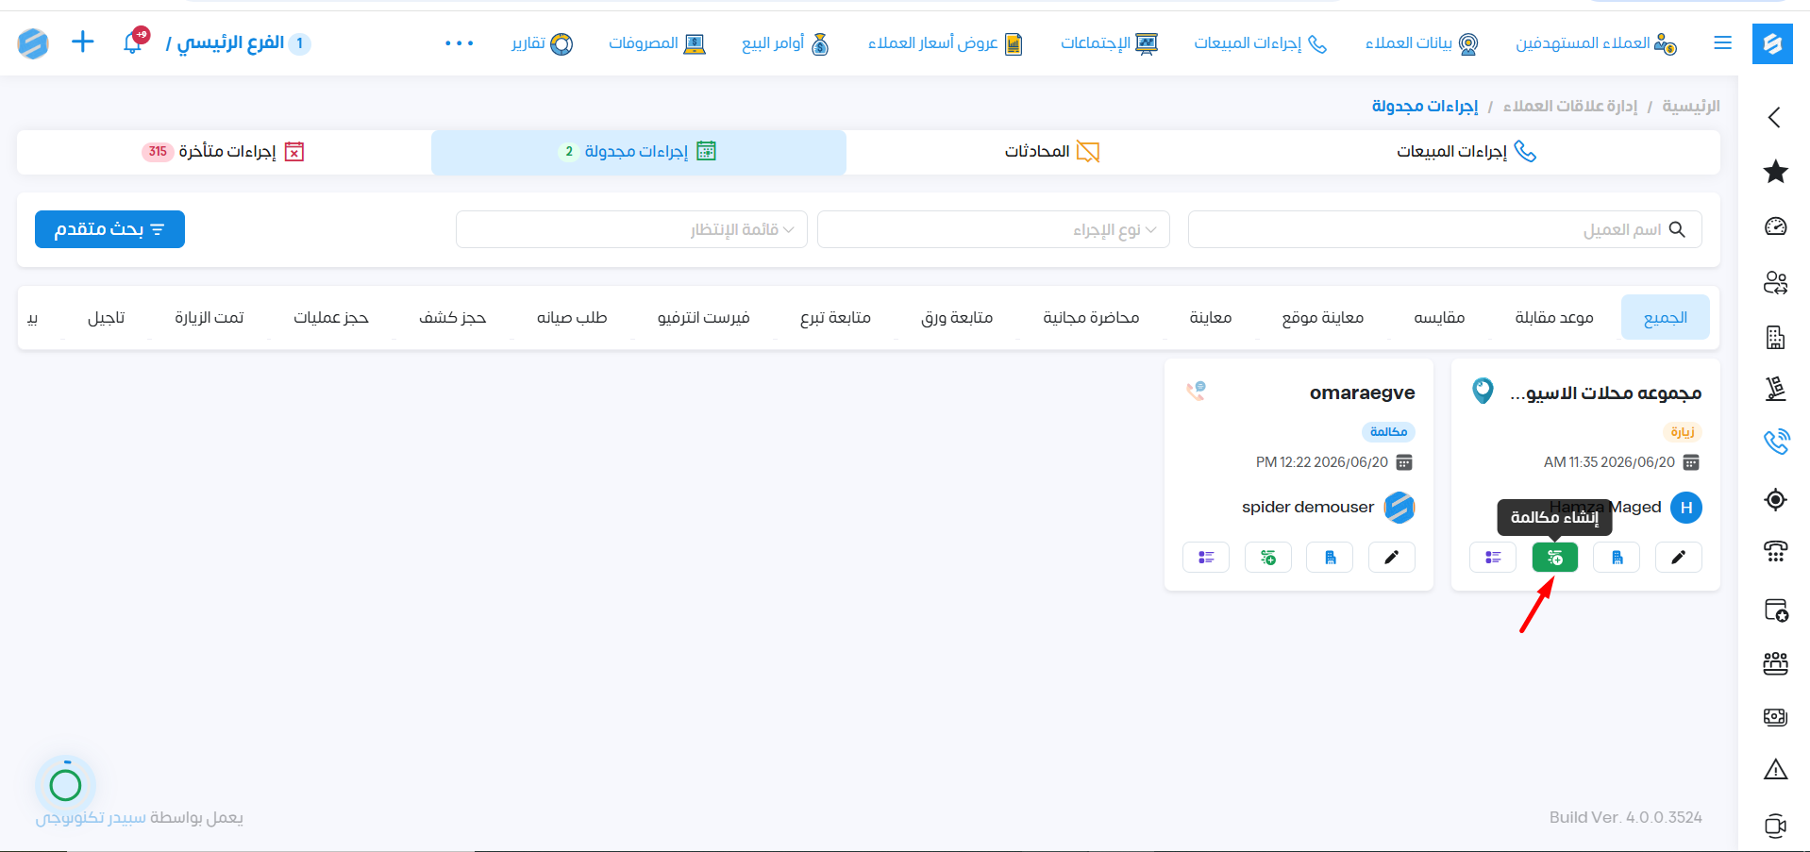Open the more options three dots in header
Viewport: 1810px width, 852px height.
(460, 43)
